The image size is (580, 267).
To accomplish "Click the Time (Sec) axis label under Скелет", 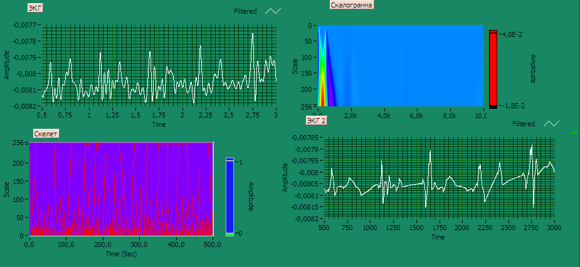I will point(122,255).
